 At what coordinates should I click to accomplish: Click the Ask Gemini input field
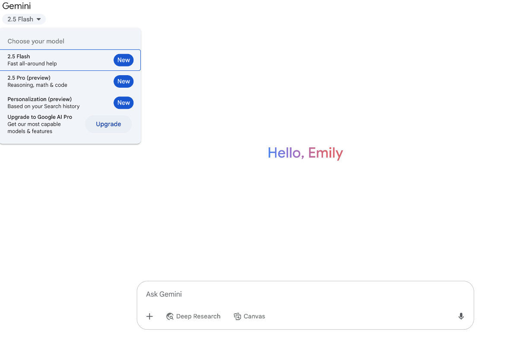[305, 294]
